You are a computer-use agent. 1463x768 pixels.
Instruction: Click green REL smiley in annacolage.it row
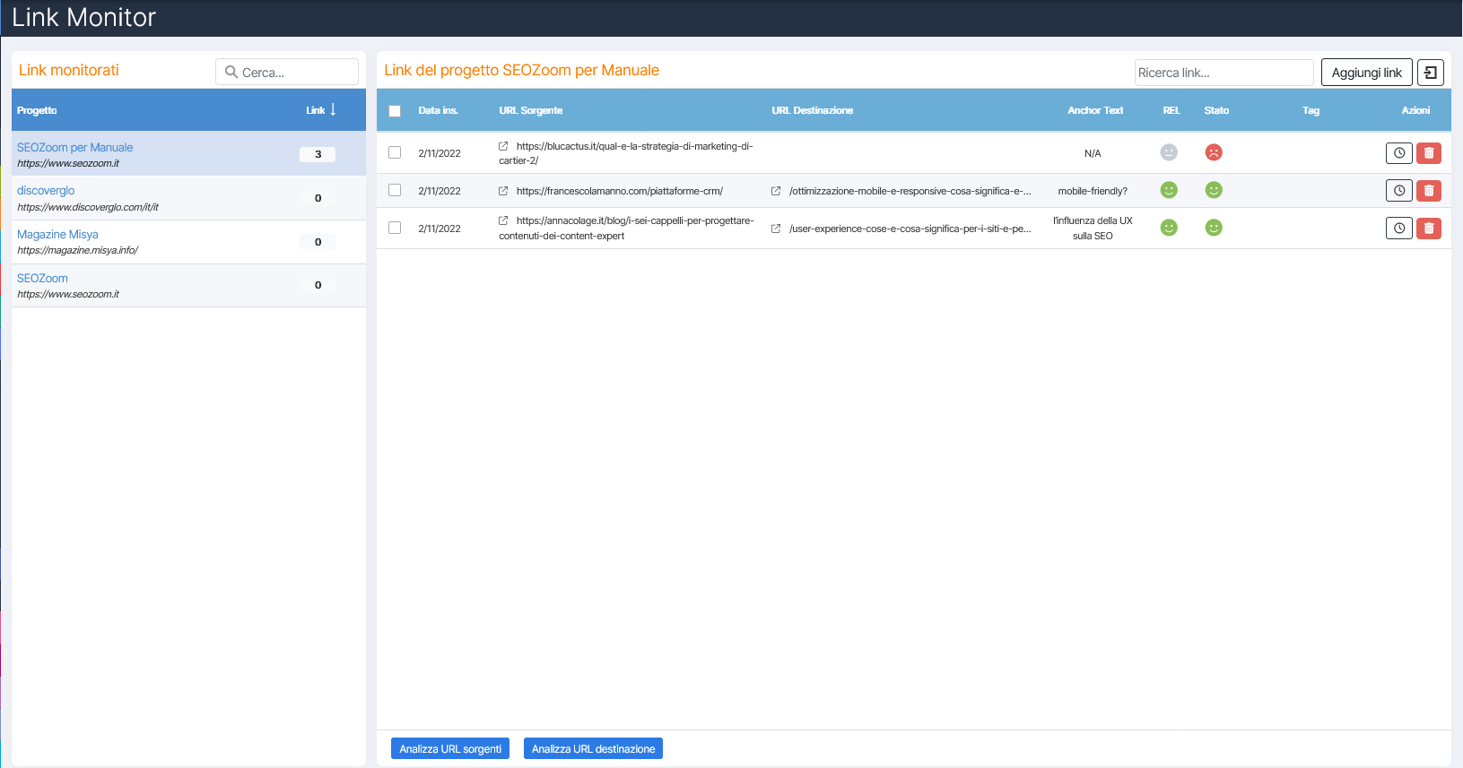point(1169,228)
